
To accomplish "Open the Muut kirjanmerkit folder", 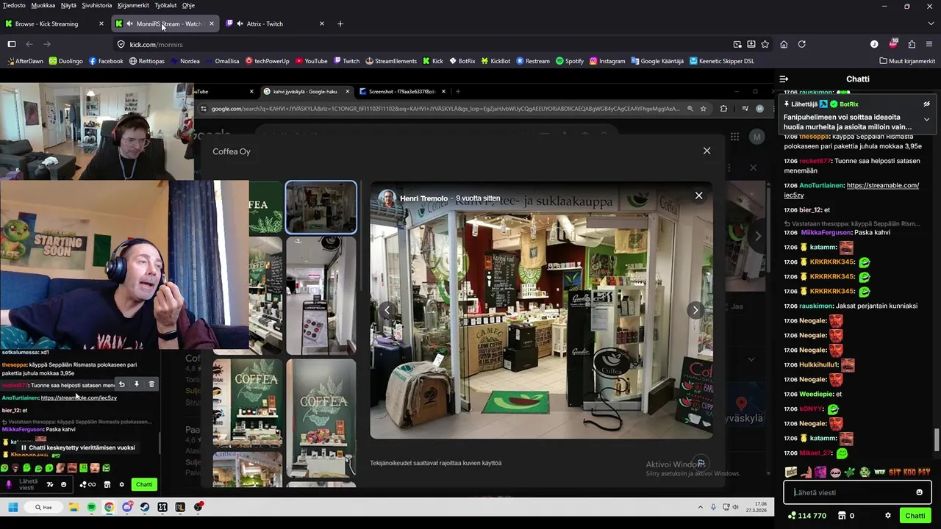I will [x=906, y=61].
